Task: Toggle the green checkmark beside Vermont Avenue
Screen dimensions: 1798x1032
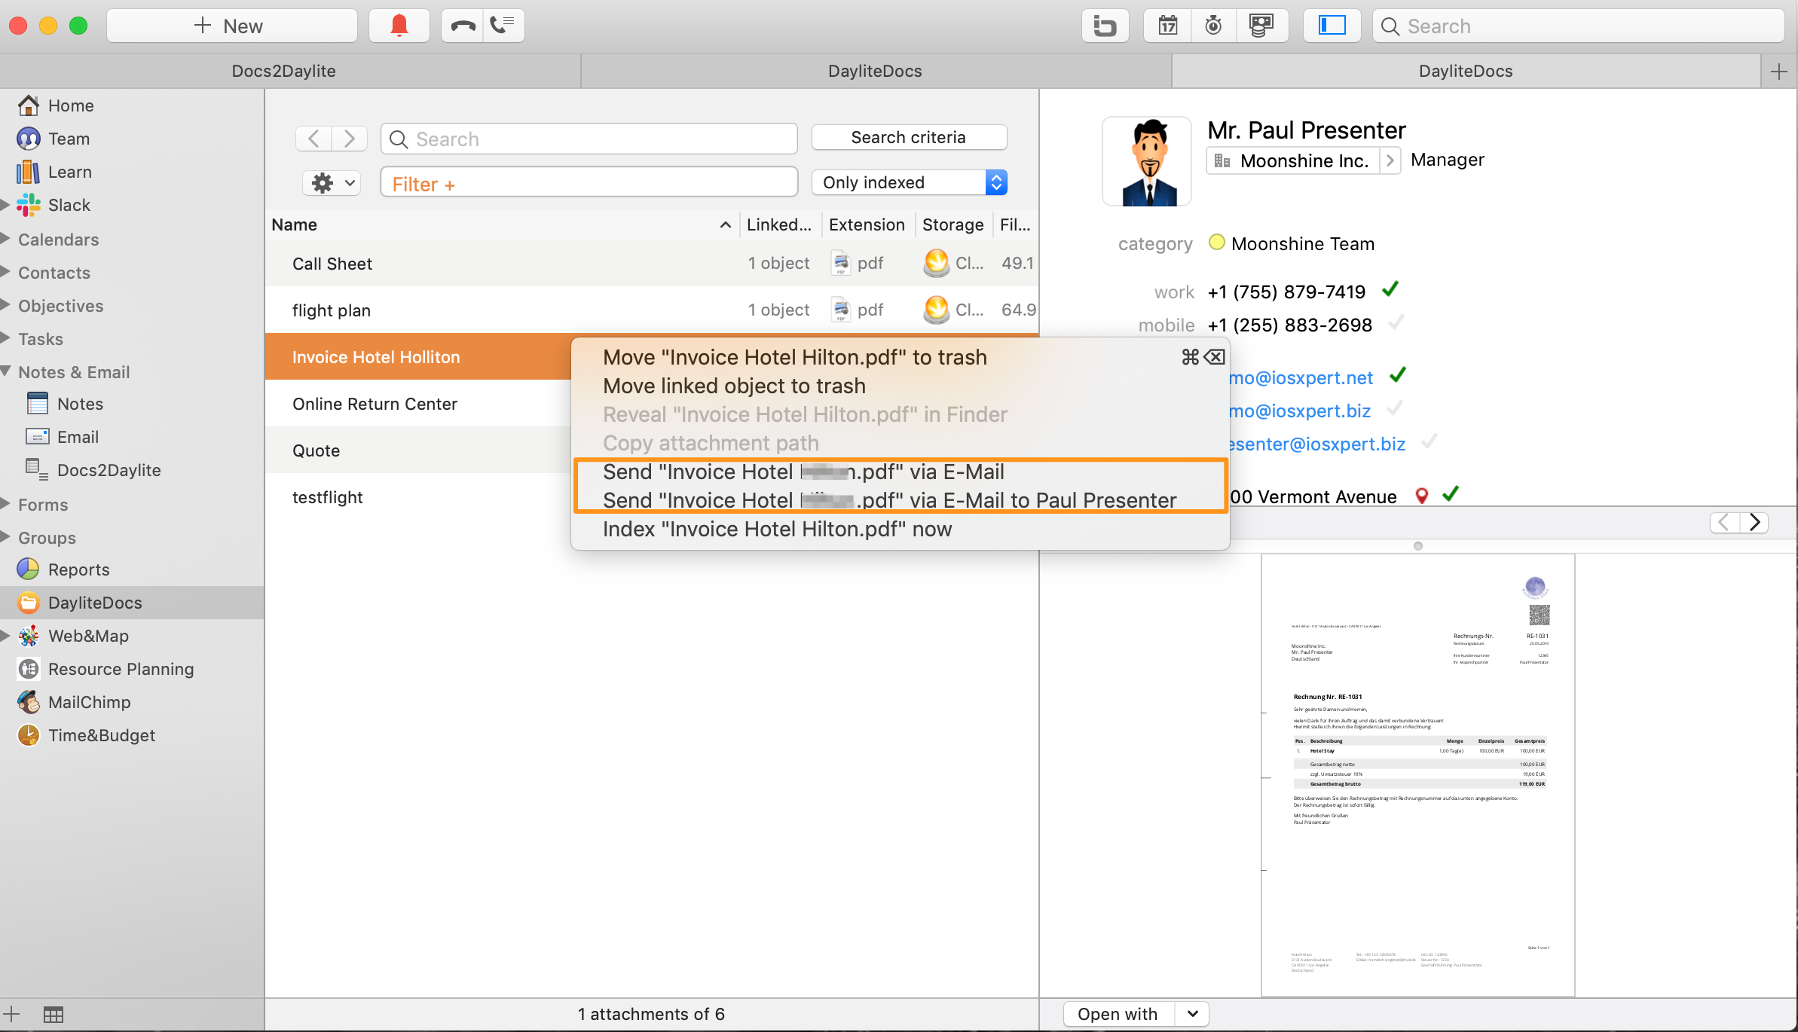Action: click(x=1451, y=494)
